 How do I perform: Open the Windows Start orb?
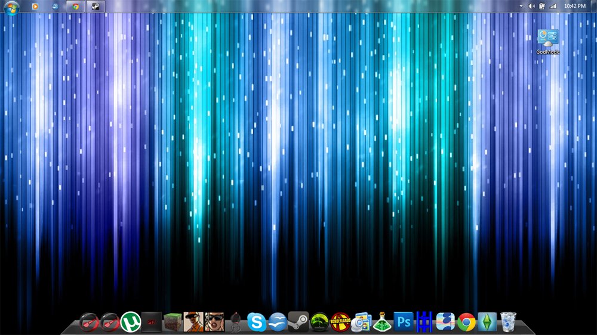[11, 7]
